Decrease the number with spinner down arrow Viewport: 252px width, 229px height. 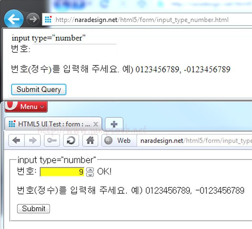90,174
